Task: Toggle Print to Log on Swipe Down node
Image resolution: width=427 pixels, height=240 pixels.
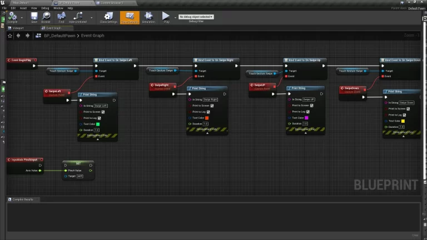Action: tap(404, 115)
